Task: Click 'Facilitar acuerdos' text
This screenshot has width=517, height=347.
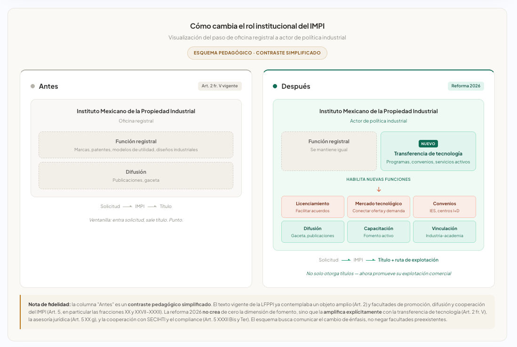Action: (x=312, y=211)
